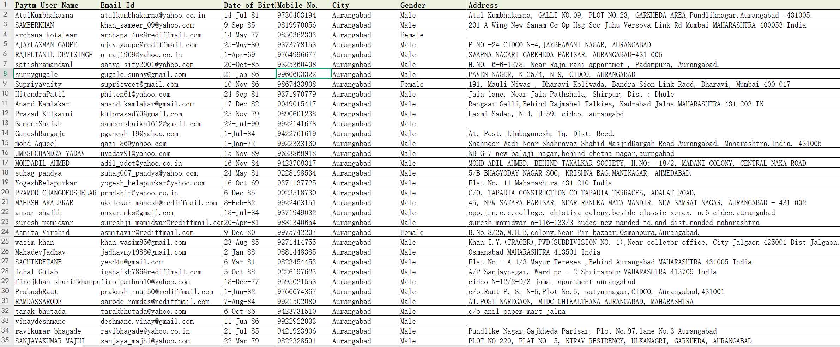Click the Anand Kamlakar name cell

(56, 104)
